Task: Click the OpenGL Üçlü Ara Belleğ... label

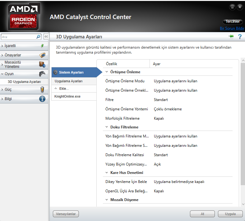Action: tap(127, 191)
